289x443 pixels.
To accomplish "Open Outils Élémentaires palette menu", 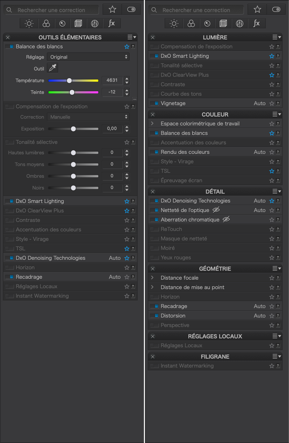I will click(x=132, y=37).
